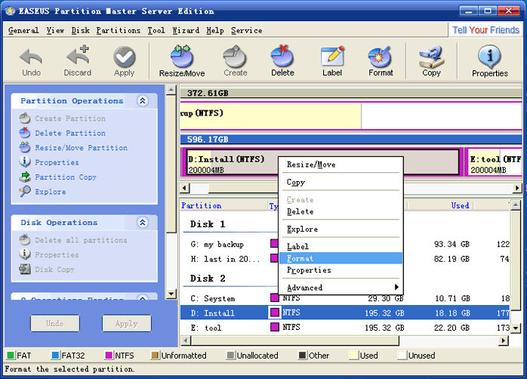
Task: Choose Delete Partition in sidebar
Action: tap(63, 133)
